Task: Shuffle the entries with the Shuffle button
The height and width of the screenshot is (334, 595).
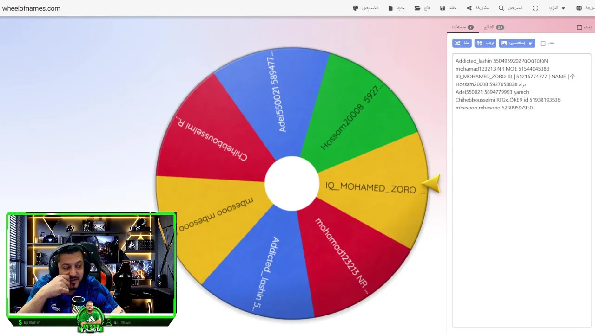Action: point(462,43)
